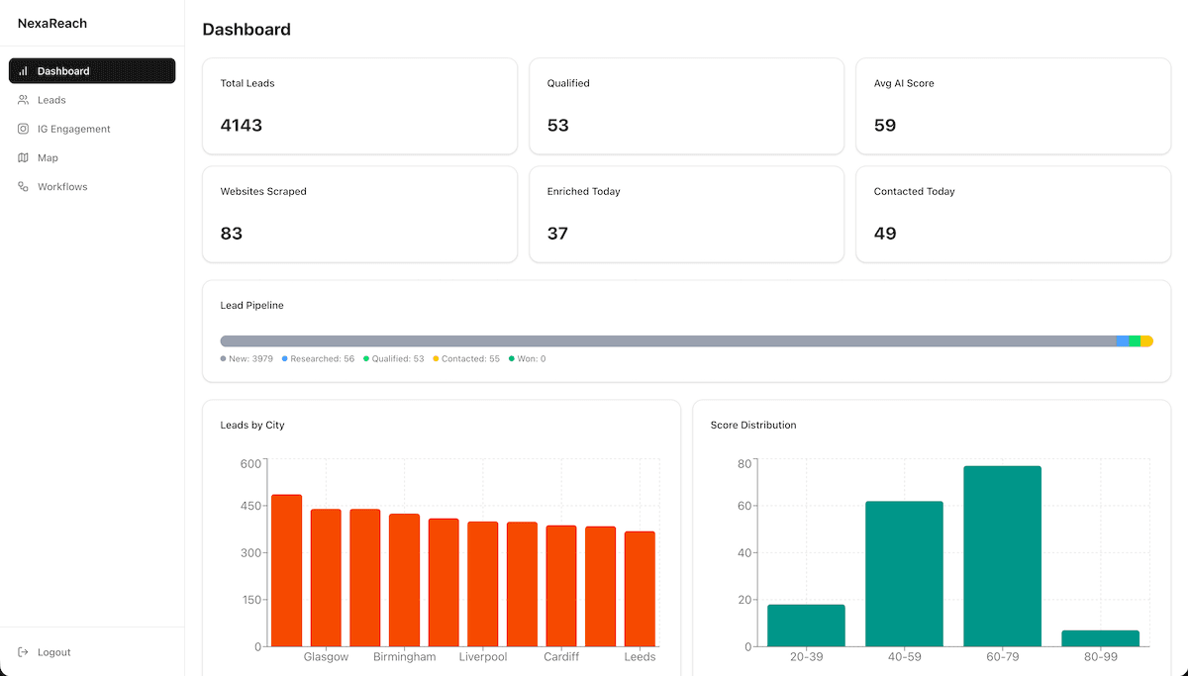
Task: Click the Leads people icon
Action: click(22, 99)
